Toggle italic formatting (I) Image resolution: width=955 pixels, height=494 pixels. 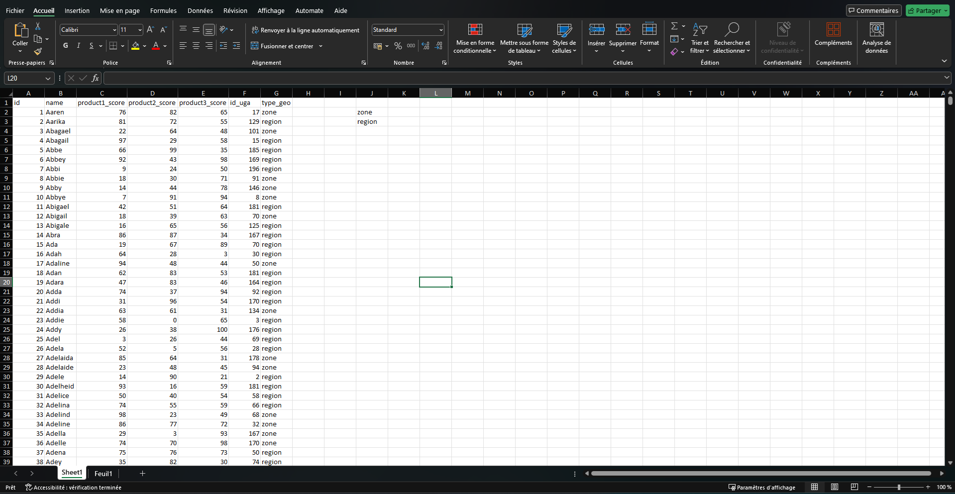[x=78, y=46]
